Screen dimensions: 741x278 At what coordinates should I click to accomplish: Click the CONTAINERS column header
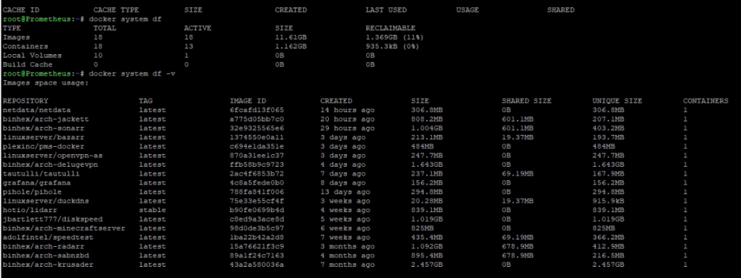[705, 101]
